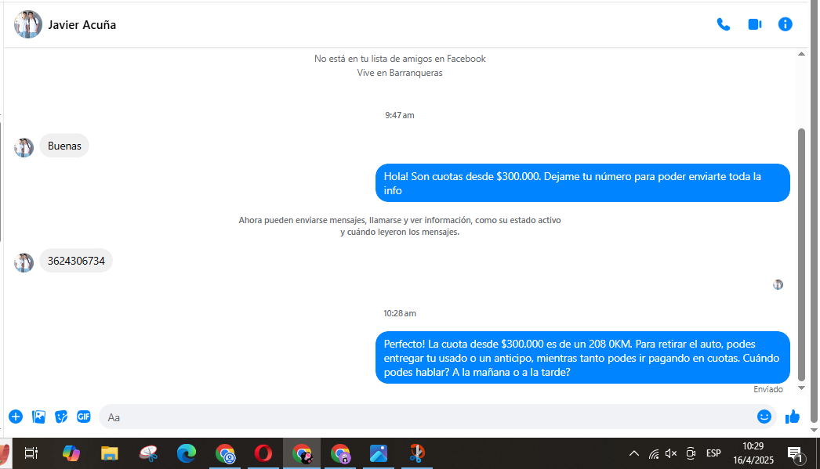Open the emoji picker

[x=764, y=417]
